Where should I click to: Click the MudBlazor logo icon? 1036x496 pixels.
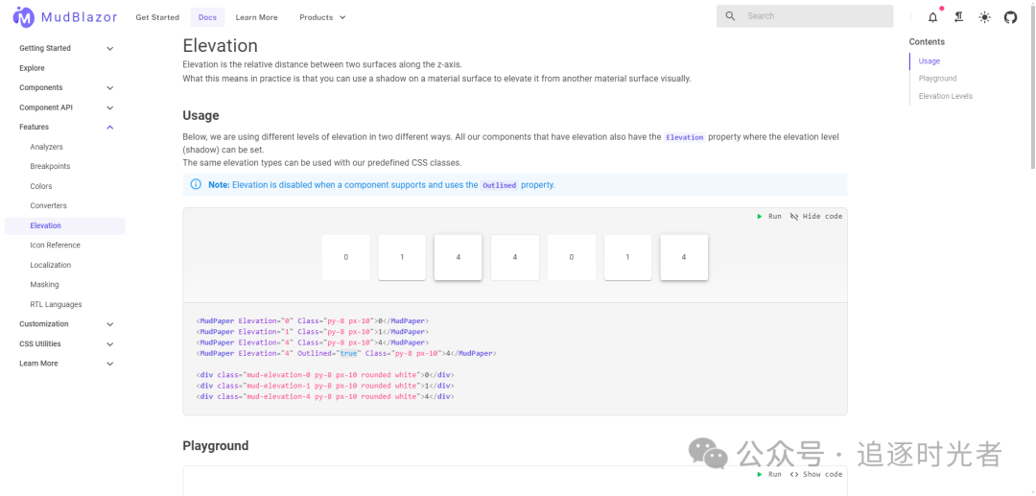(23, 17)
